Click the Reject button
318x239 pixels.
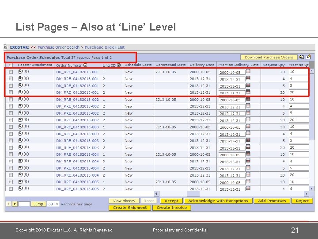(302, 201)
